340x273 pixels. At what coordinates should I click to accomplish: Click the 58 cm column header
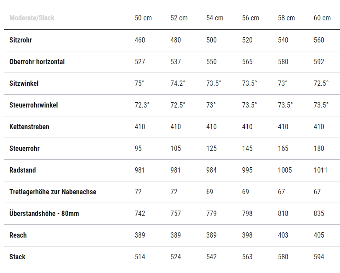pos(286,18)
